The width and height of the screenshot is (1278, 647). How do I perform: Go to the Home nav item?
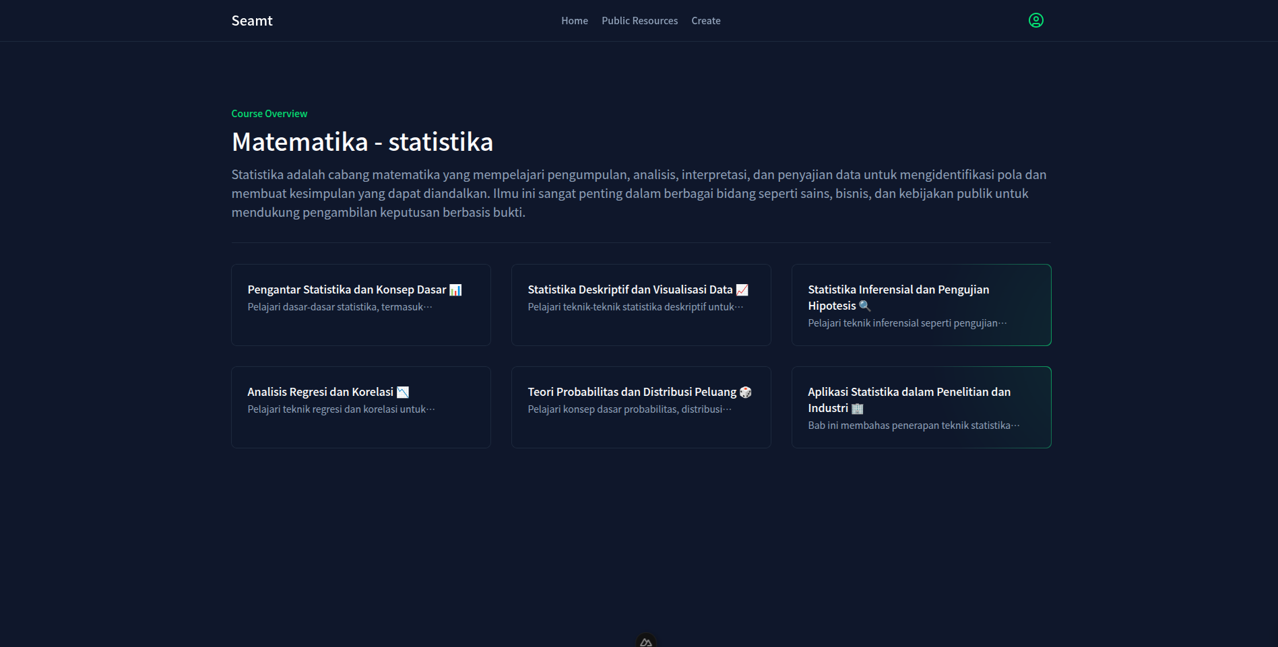[574, 21]
